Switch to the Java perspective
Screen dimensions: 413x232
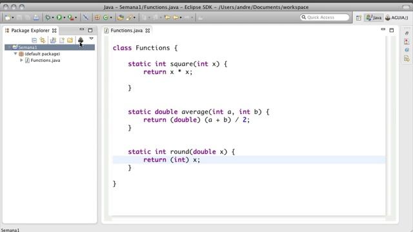[x=374, y=17]
